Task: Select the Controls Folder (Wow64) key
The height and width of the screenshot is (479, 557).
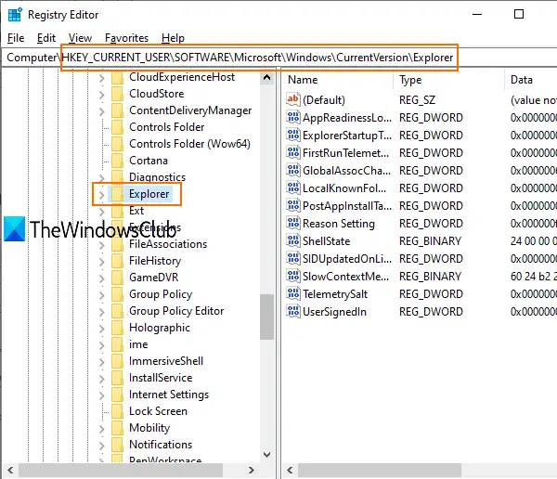Action: tap(189, 144)
